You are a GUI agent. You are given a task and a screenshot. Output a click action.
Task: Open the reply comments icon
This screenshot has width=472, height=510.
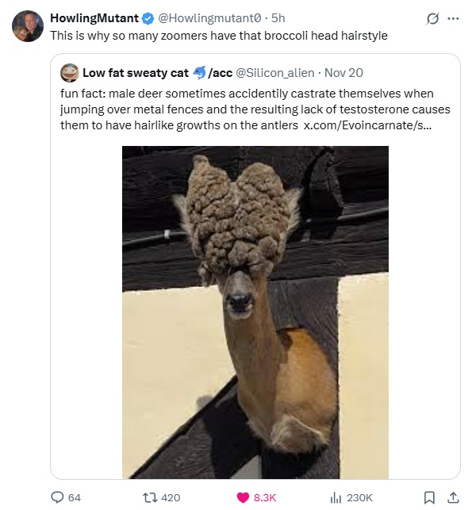(x=58, y=497)
